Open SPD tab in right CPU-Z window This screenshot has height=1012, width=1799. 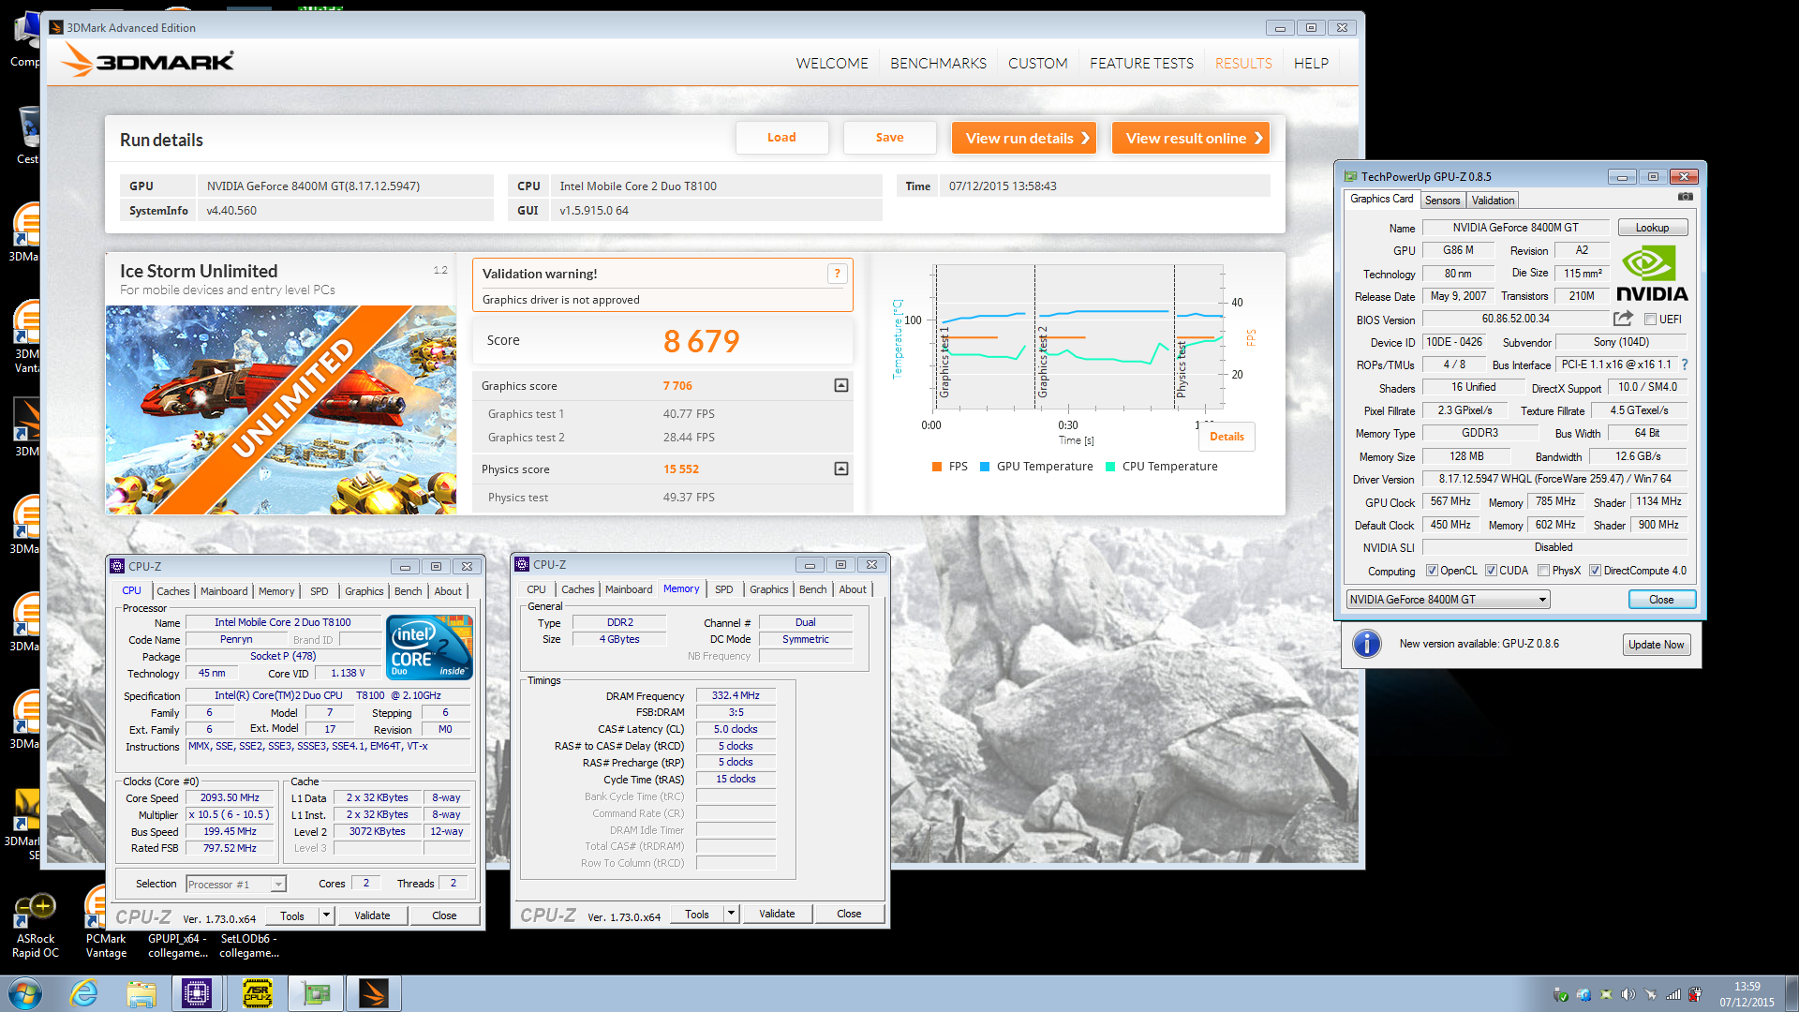coord(724,589)
